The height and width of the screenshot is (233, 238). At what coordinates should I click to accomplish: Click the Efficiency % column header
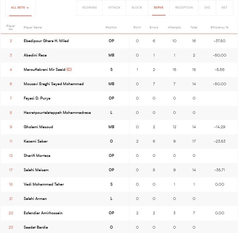[x=219, y=28]
